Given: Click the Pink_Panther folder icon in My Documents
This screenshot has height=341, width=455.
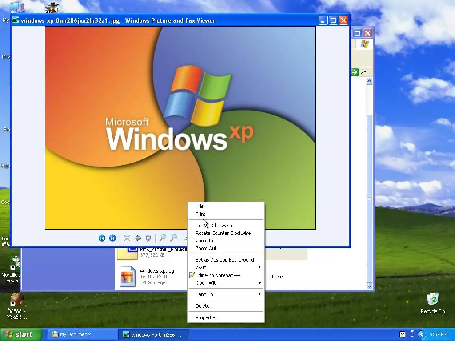Looking at the screenshot, I should pos(128,254).
